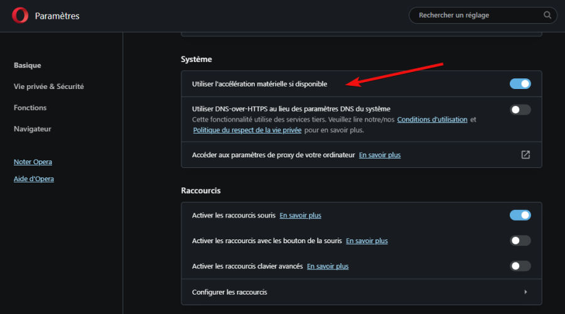565x314 pixels.
Task: Turn off mouse shortcuts toggle
Action: pyautogui.click(x=520, y=215)
